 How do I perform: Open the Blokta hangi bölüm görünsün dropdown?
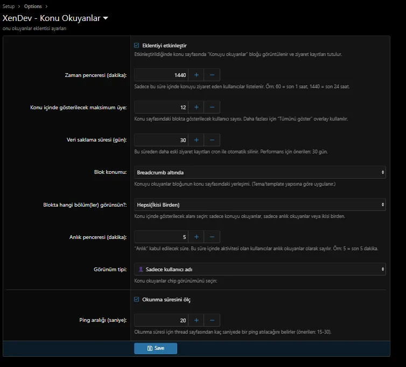[x=260, y=204]
